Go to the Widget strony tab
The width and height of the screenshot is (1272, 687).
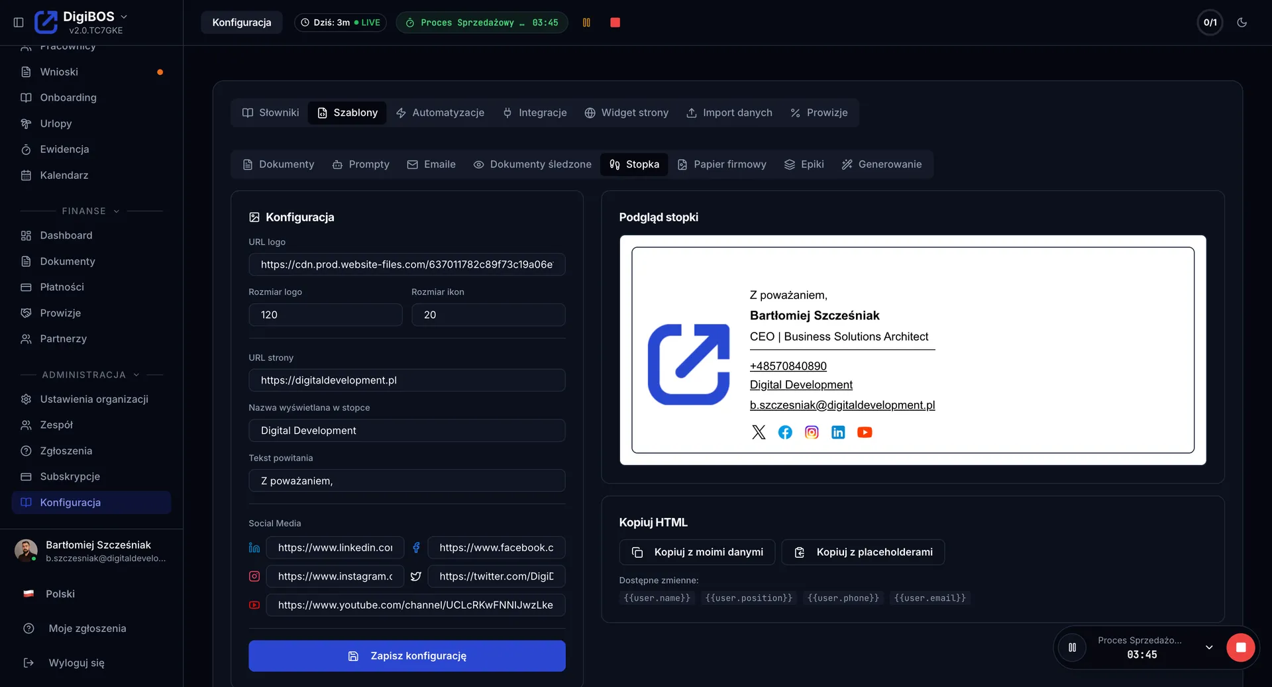(x=626, y=113)
